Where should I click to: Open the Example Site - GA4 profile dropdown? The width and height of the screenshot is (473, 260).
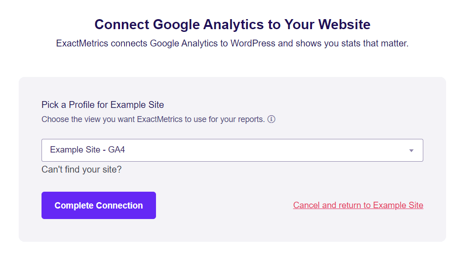tap(232, 150)
